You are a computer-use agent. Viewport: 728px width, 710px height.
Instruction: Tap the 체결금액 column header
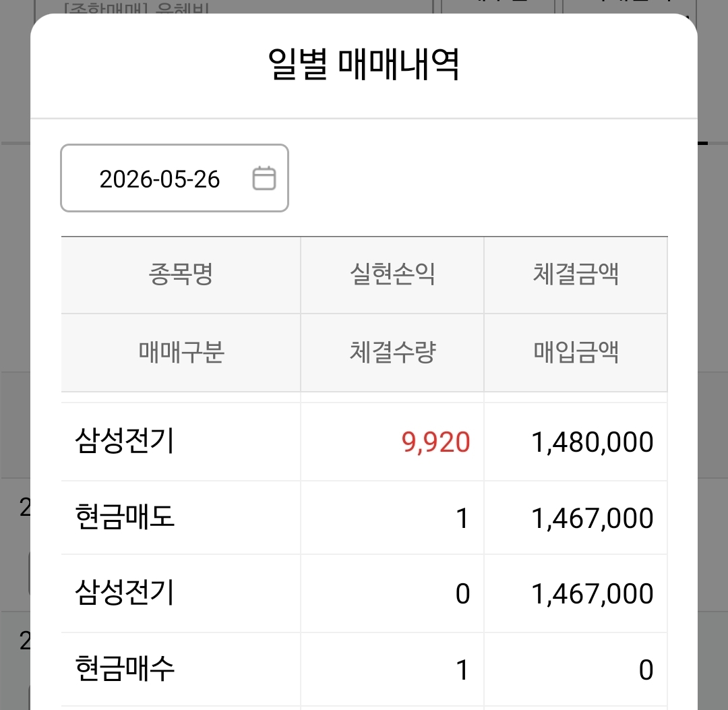pyautogui.click(x=576, y=274)
